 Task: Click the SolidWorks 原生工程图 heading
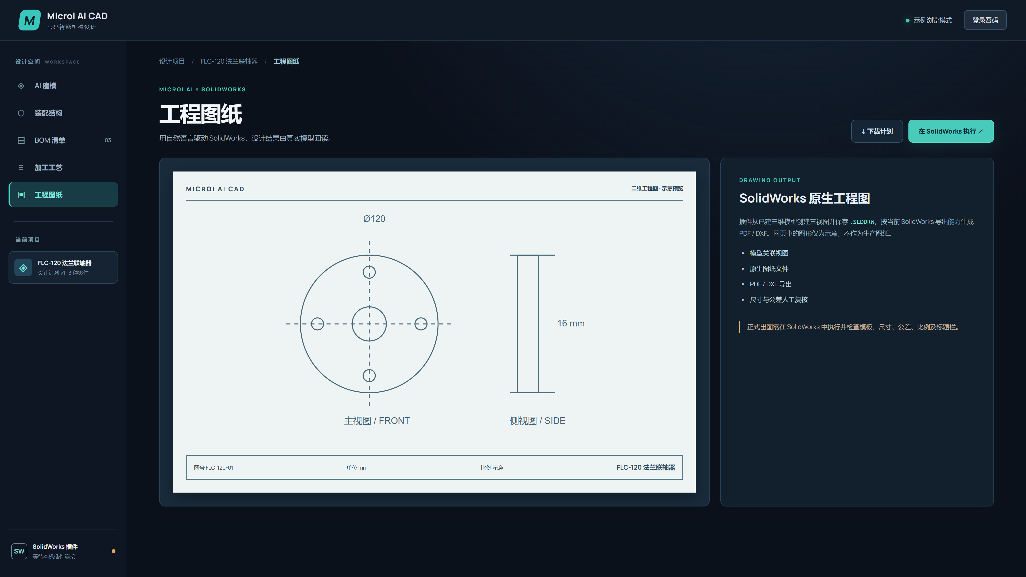[x=805, y=198]
